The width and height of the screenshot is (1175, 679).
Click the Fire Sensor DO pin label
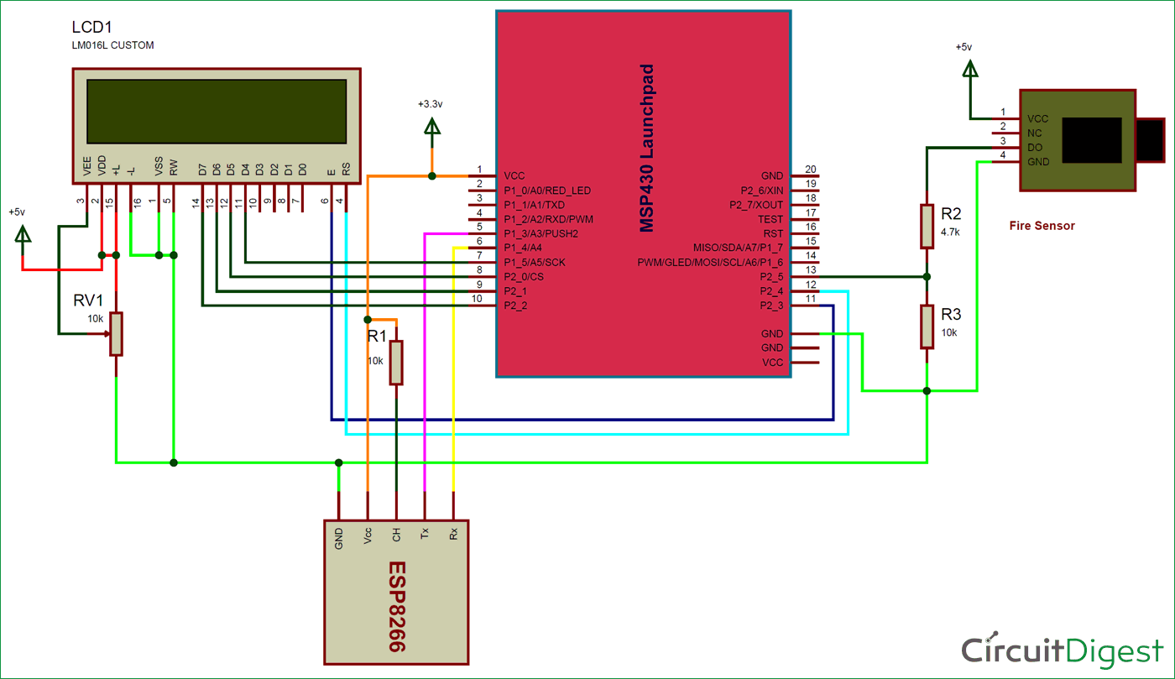tap(1034, 147)
